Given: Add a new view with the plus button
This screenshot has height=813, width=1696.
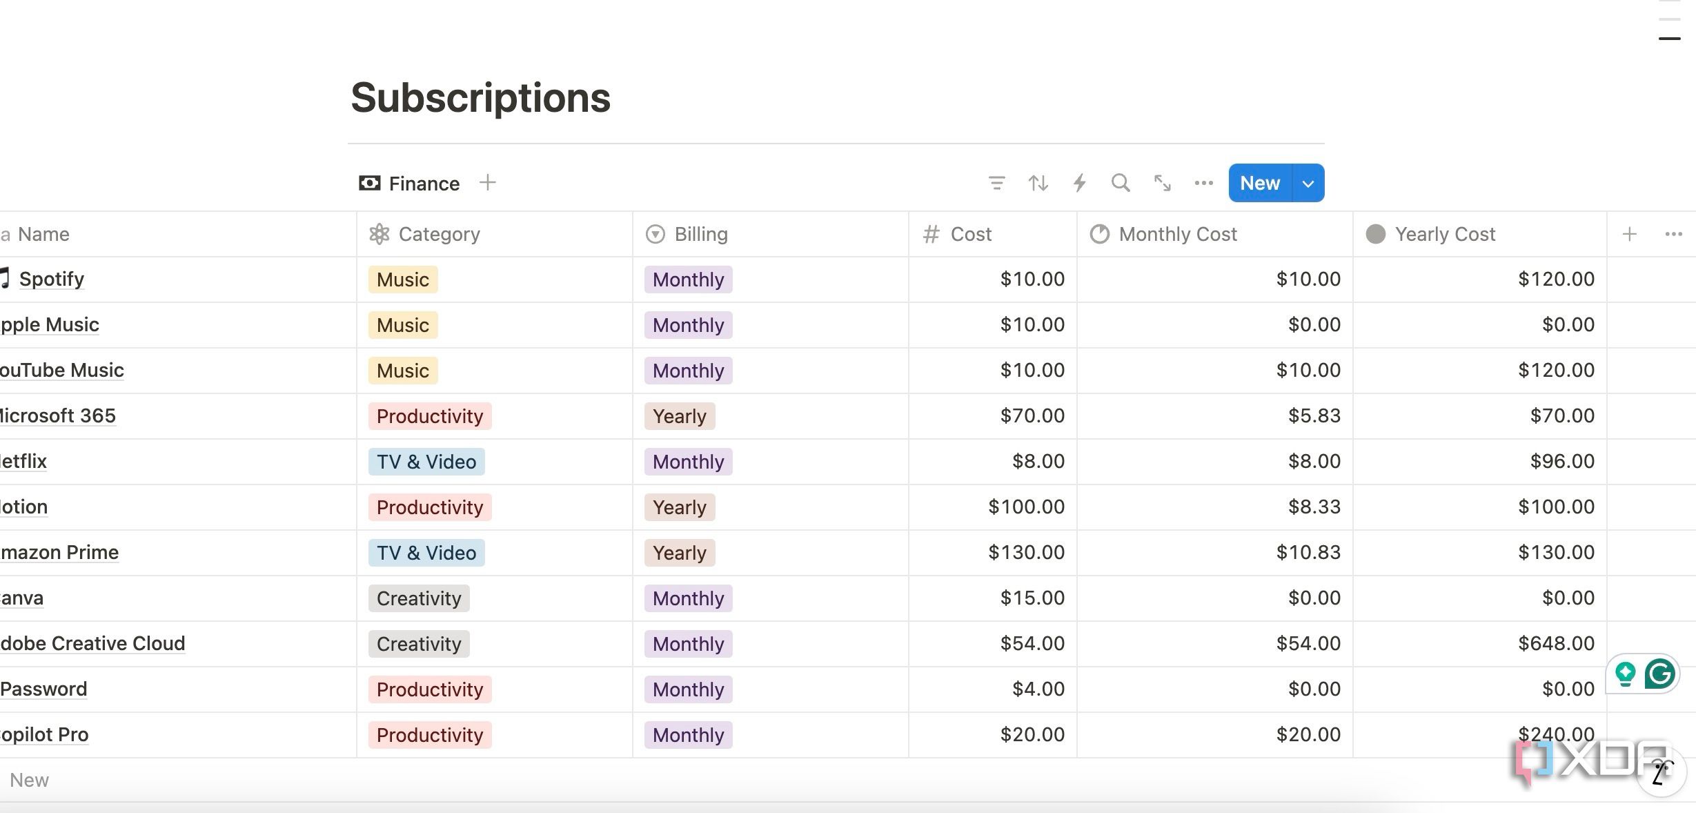Looking at the screenshot, I should pyautogui.click(x=487, y=182).
